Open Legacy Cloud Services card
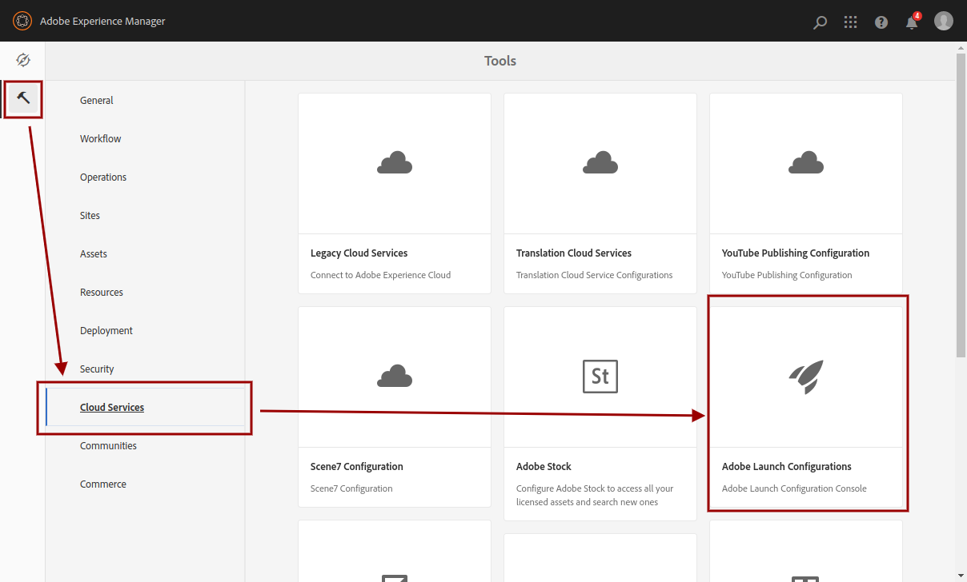Viewport: 967px width, 582px height. click(394, 193)
